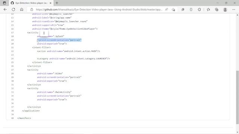The image size is (239, 134).
Task: Click the android.intent.category.LAUNCHER line
Action: [x=73, y=58]
